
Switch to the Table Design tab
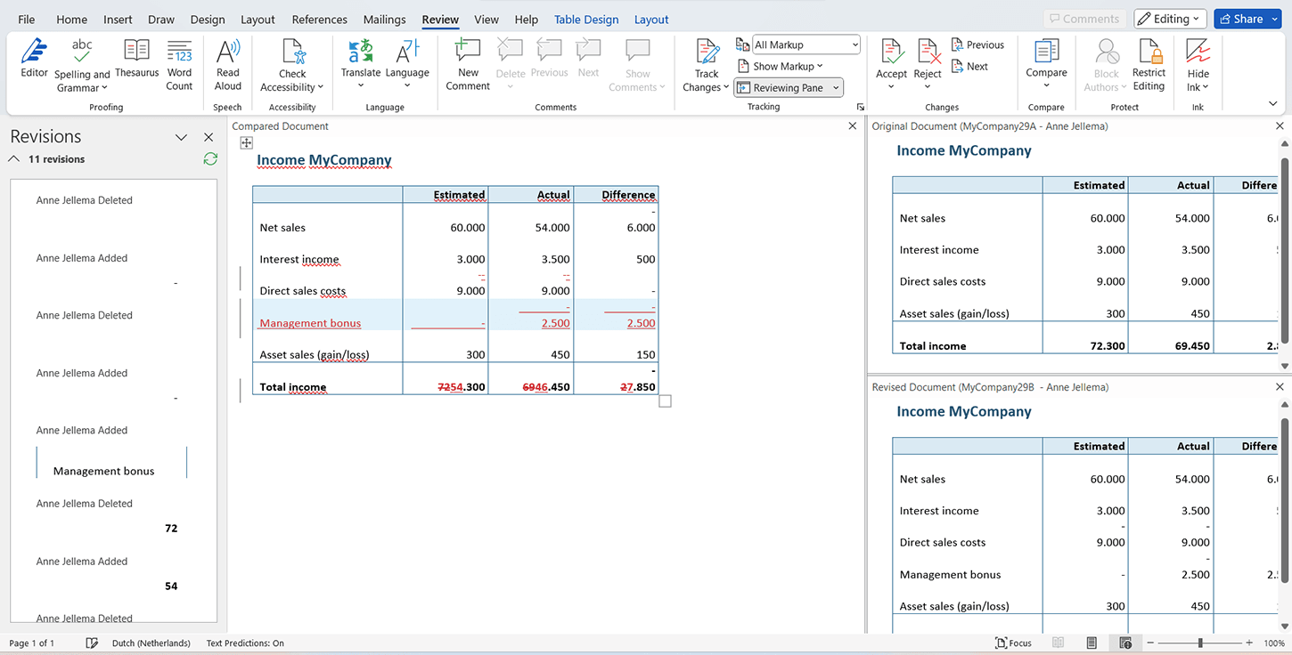(x=585, y=19)
